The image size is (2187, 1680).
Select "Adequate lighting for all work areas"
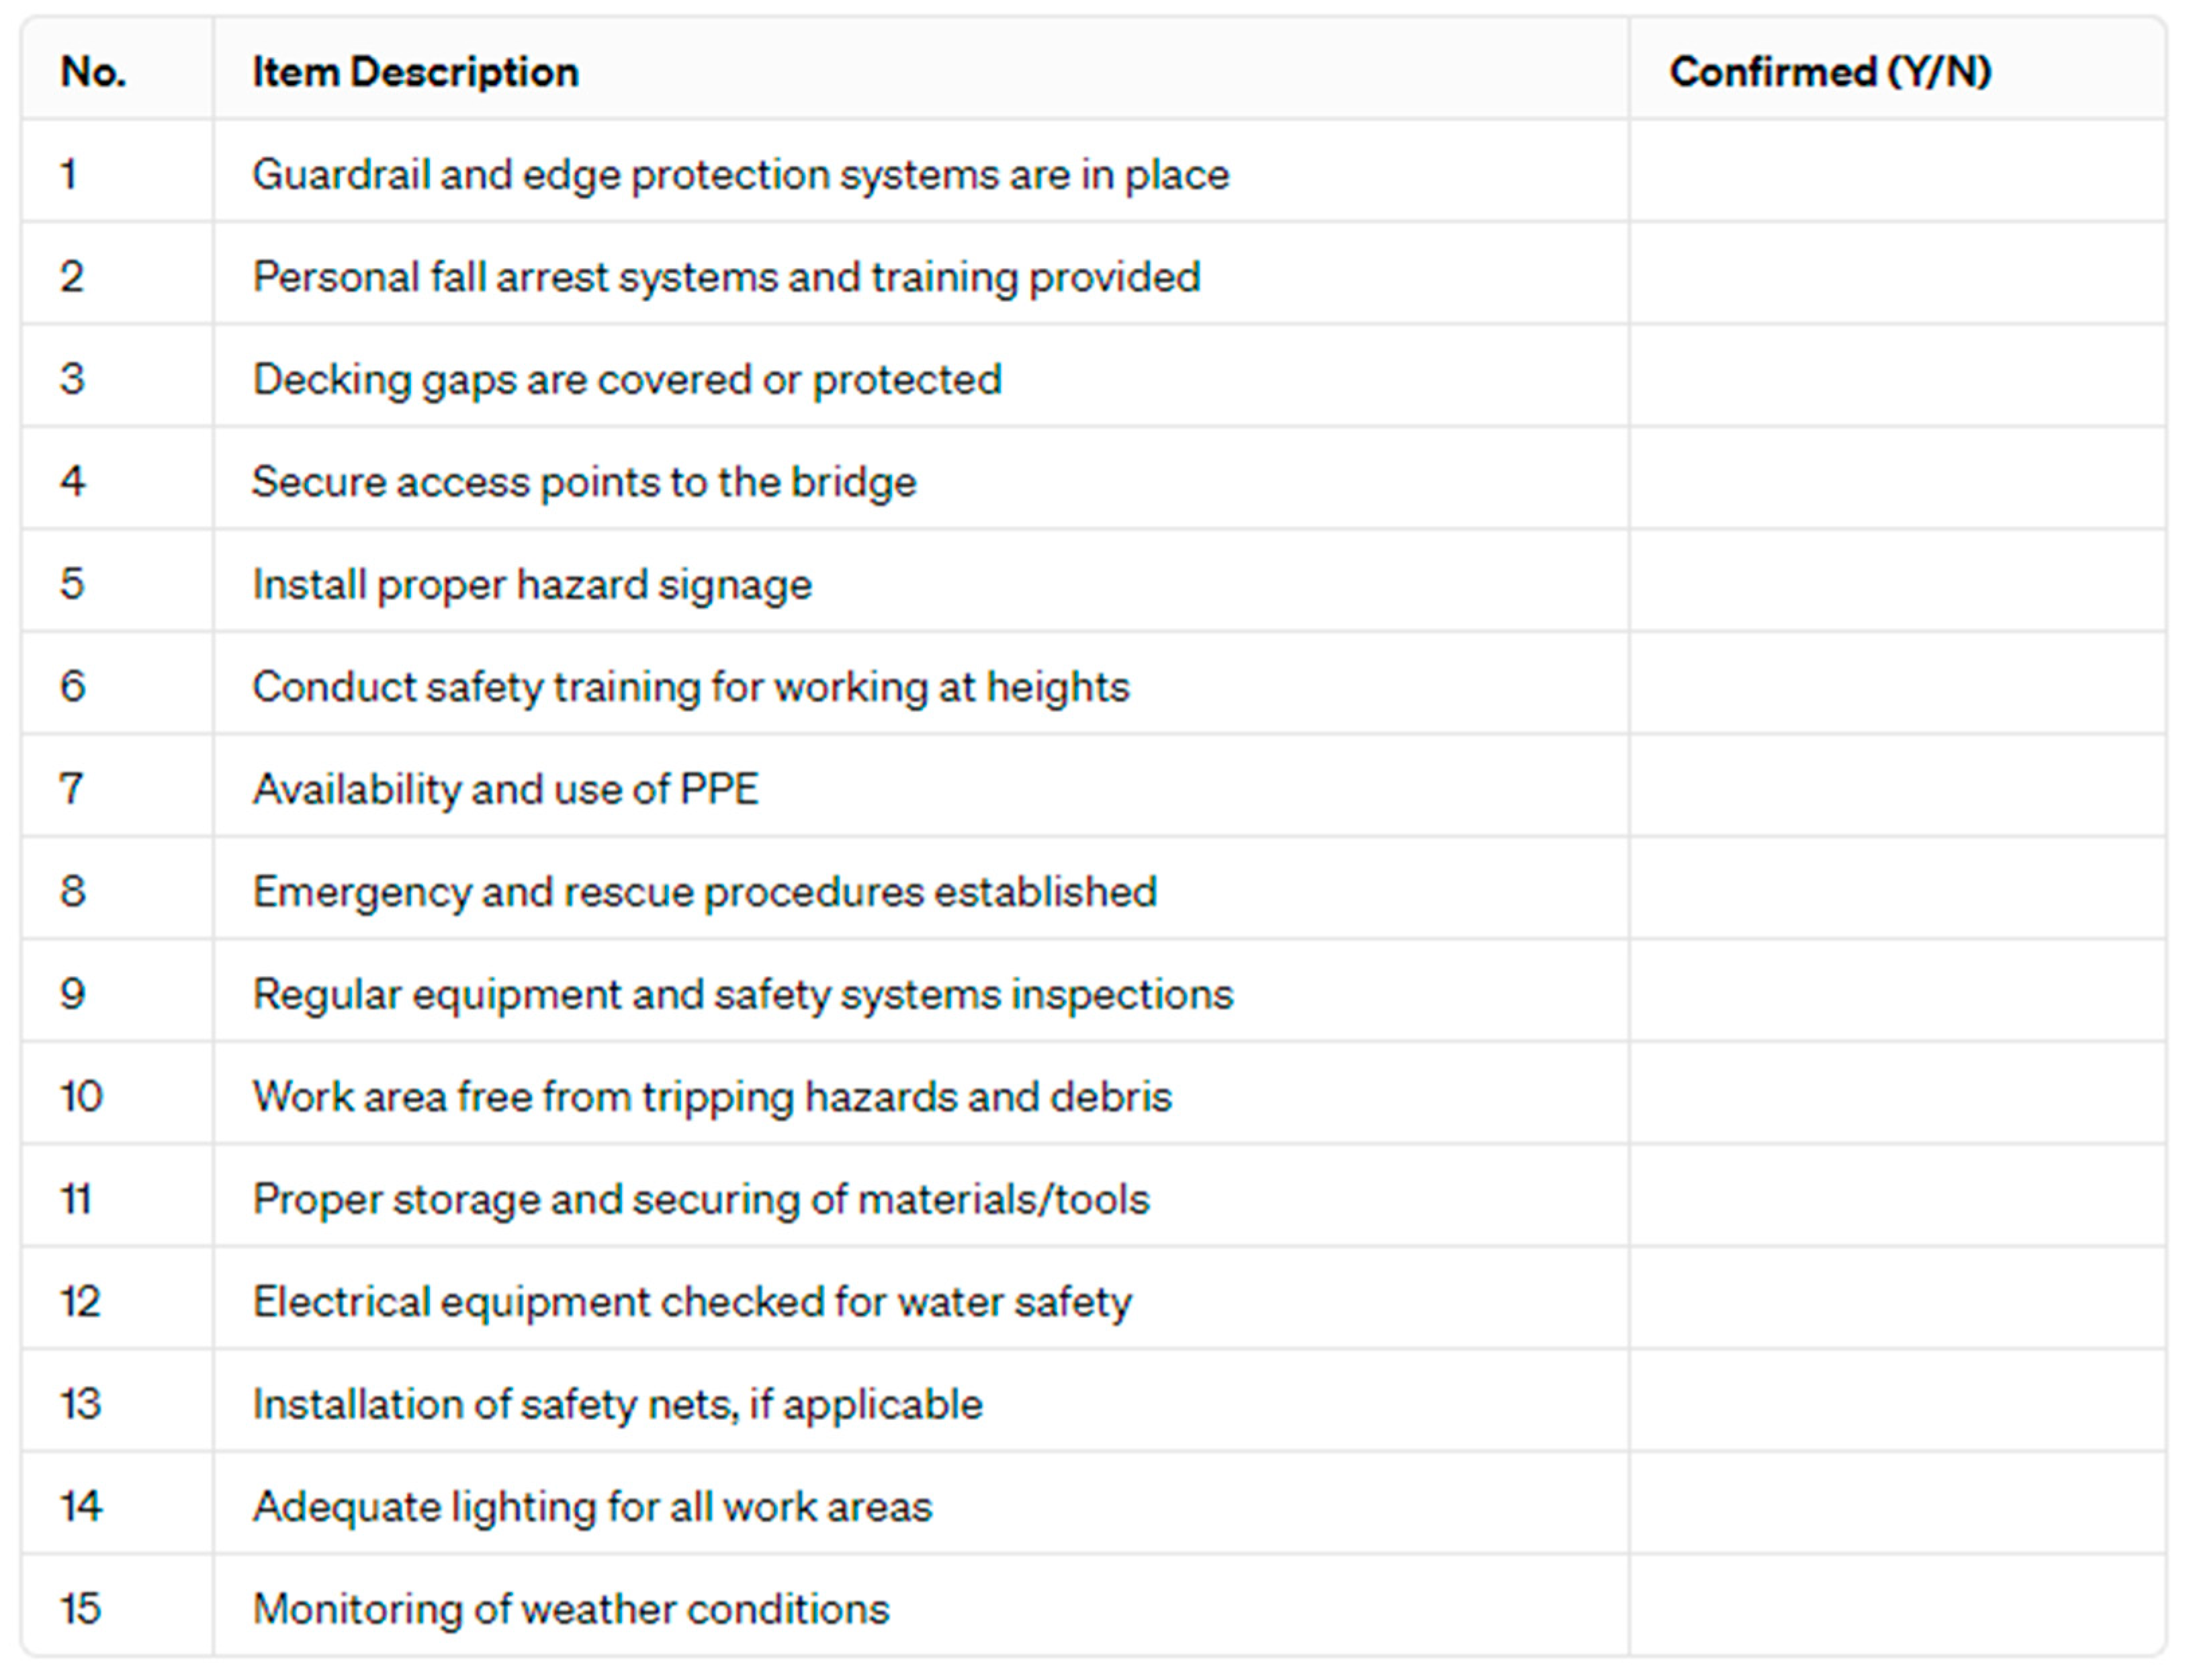(x=592, y=1507)
